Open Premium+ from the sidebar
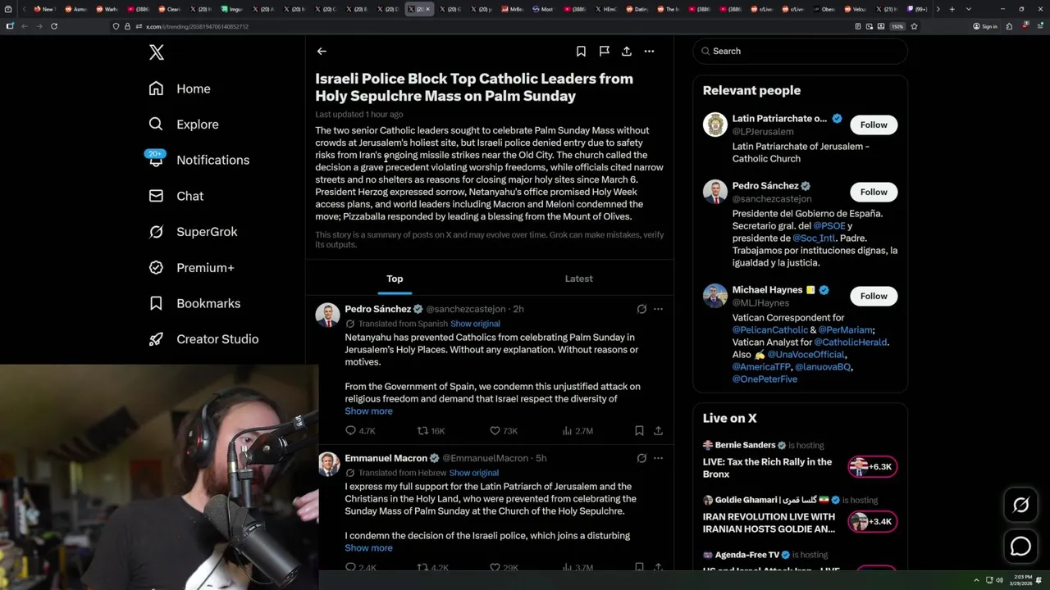The image size is (1050, 590). tap(191, 268)
